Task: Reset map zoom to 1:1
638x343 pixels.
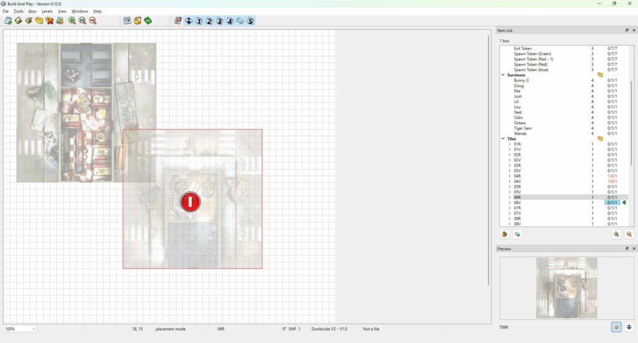Action: click(82, 21)
